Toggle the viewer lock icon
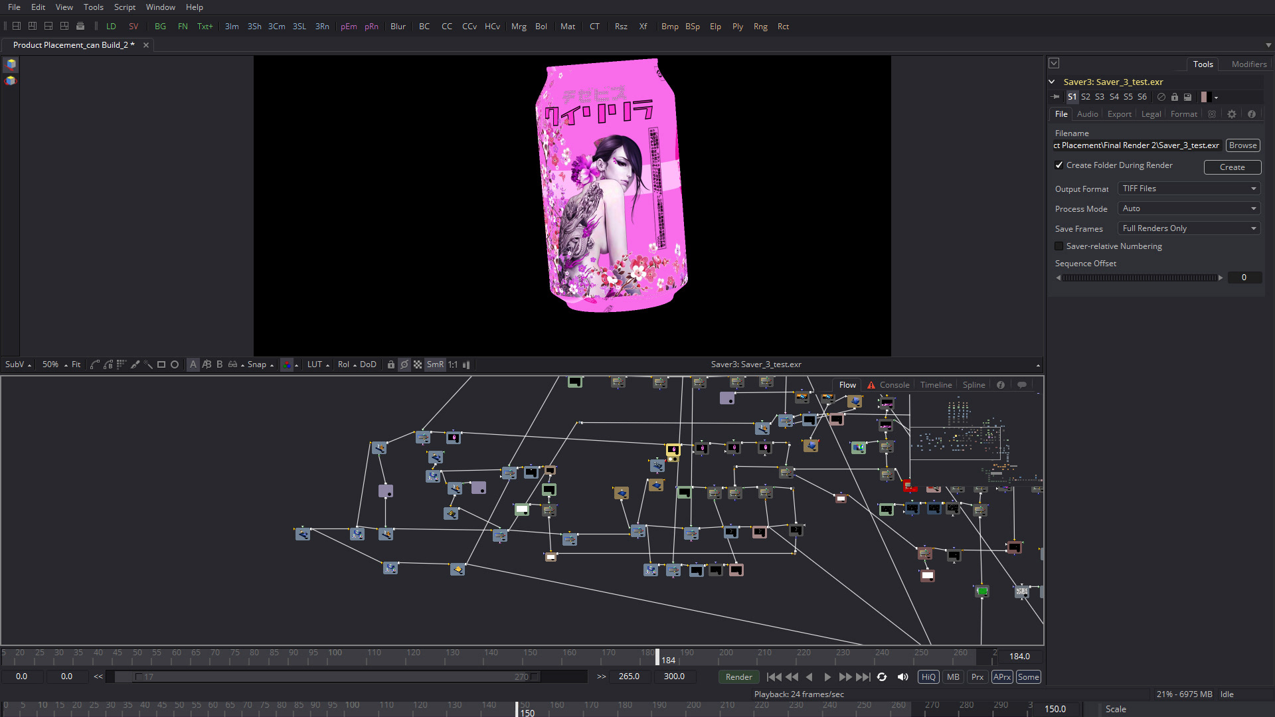Viewport: 1275px width, 717px height. [x=391, y=364]
